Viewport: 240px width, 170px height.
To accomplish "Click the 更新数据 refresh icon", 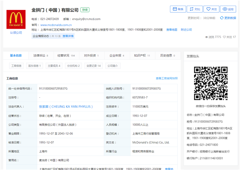I will (222, 18).
